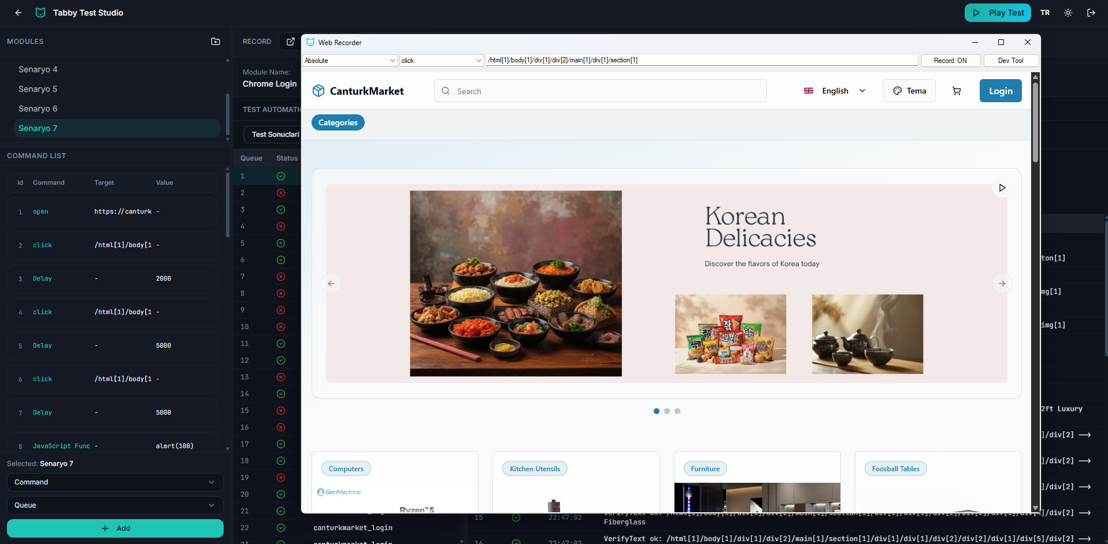Viewport: 1108px width, 544px height.
Task: Select command row 6 click
Action: tap(112, 379)
